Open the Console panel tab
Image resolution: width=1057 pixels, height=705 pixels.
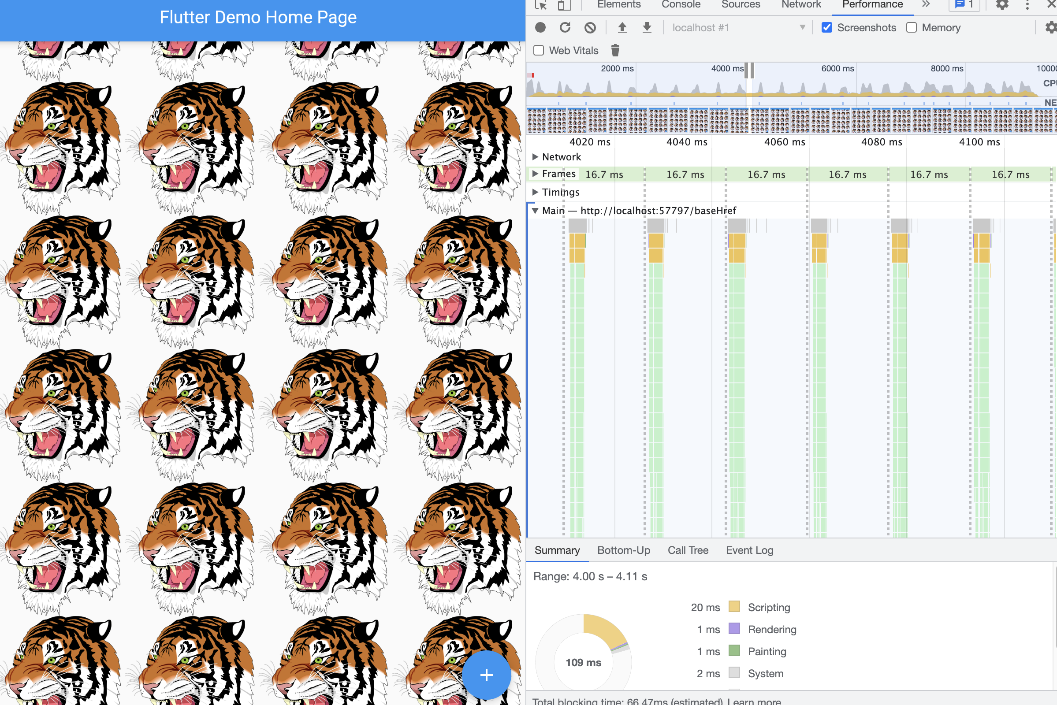pos(681,4)
